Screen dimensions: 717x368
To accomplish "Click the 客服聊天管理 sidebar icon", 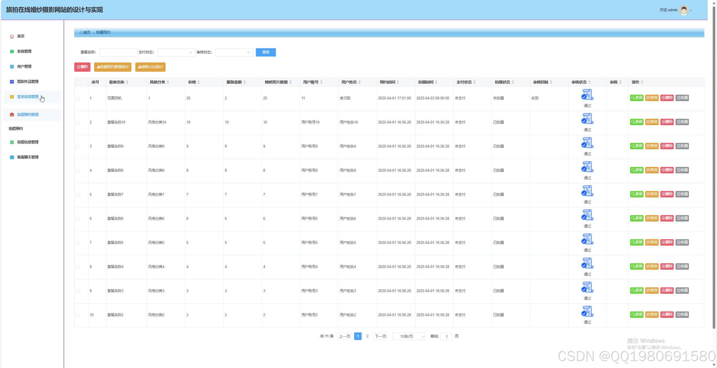I will pyautogui.click(x=12, y=157).
